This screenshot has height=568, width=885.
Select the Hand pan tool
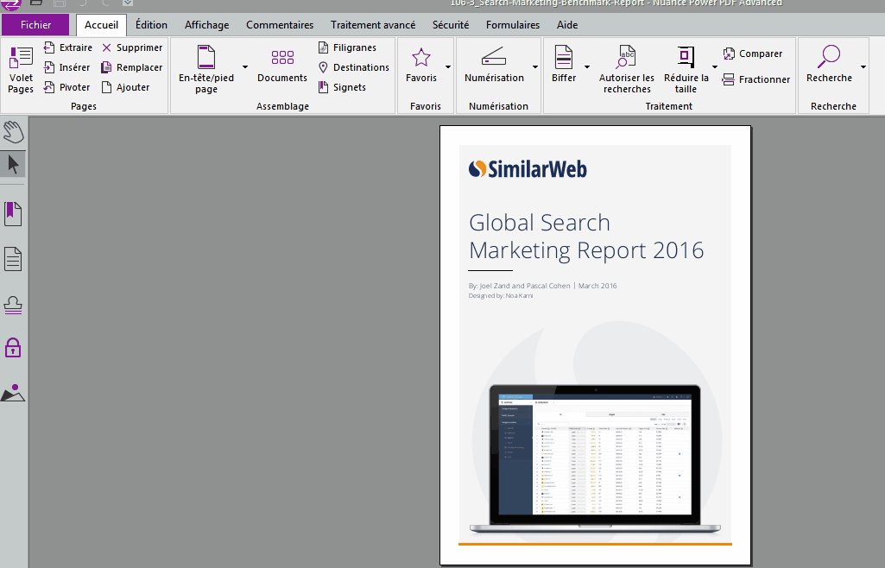click(13, 132)
